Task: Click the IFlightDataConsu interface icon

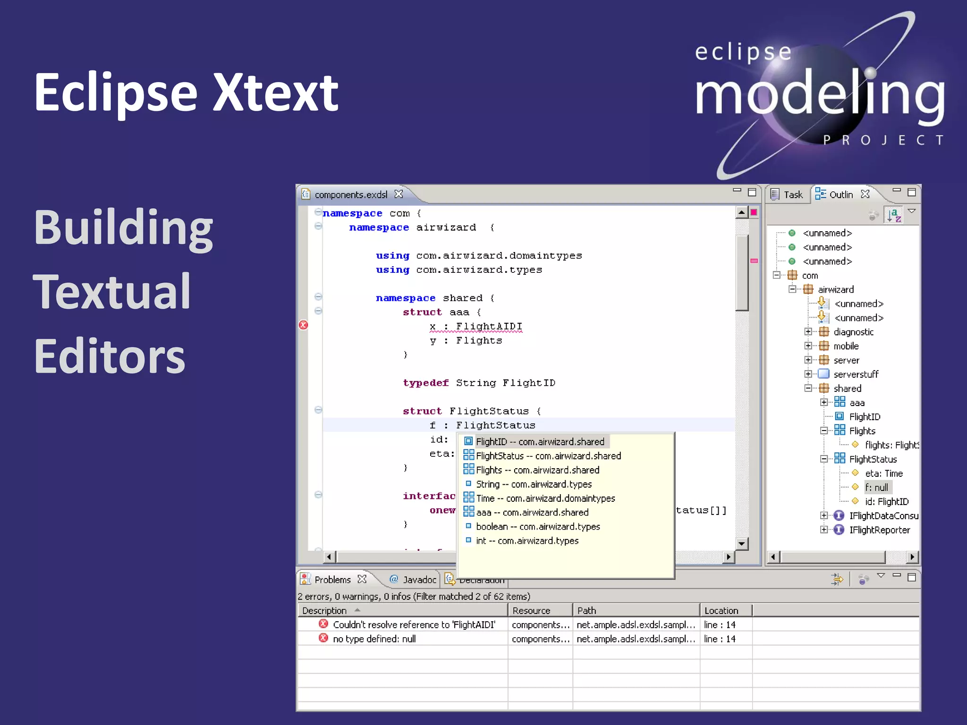Action: pyautogui.click(x=839, y=515)
